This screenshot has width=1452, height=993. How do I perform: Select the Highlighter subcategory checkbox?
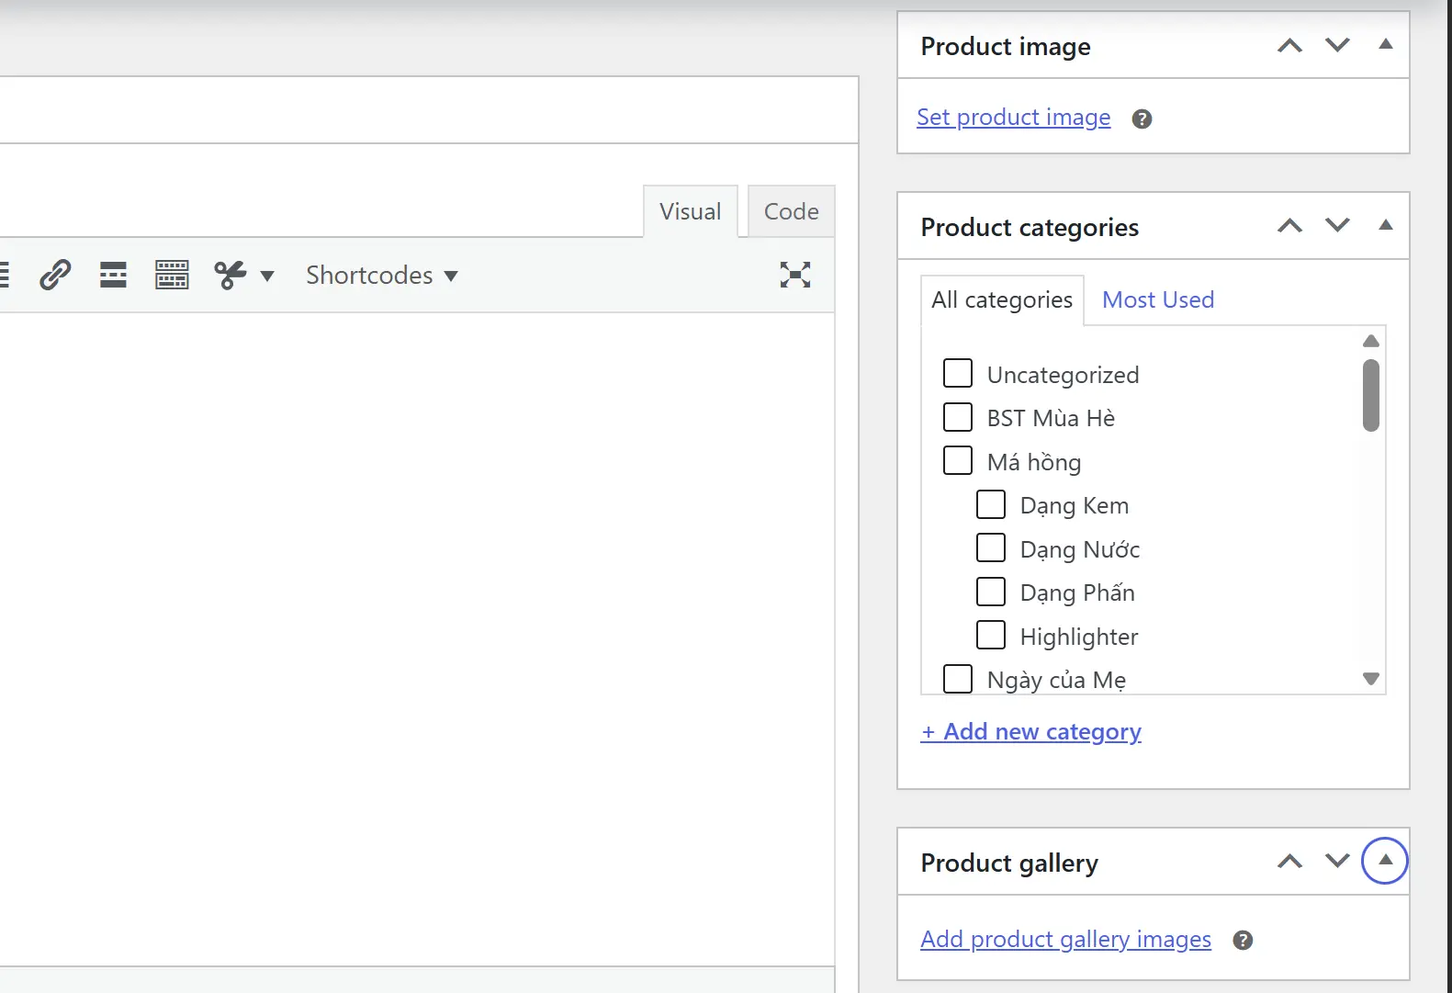click(x=991, y=635)
